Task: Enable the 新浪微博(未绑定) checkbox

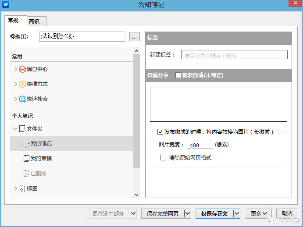Action: (178, 75)
